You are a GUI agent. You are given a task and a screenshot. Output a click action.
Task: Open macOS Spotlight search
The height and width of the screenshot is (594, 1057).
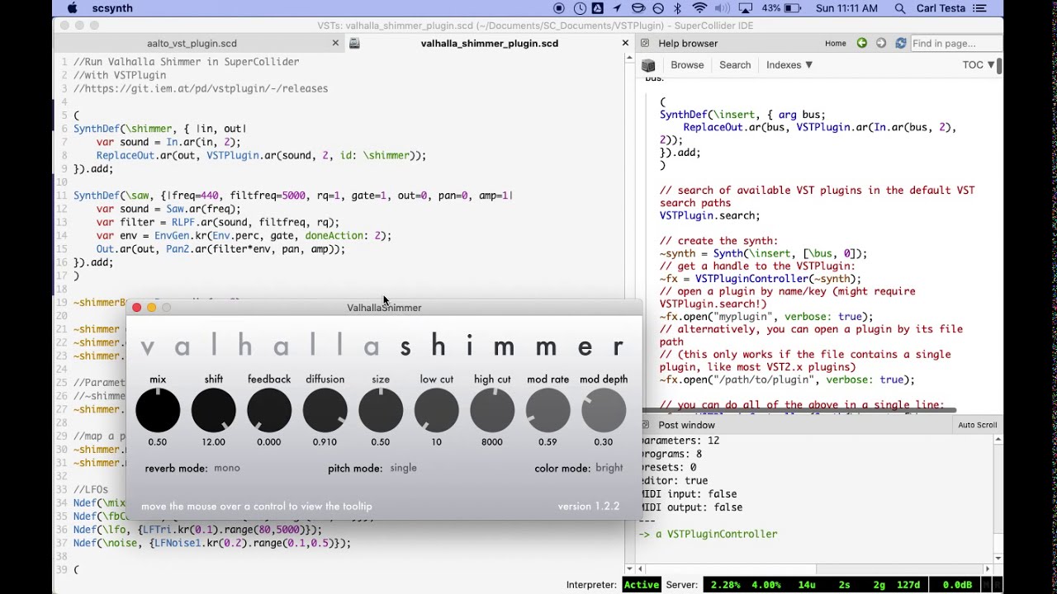click(x=899, y=8)
